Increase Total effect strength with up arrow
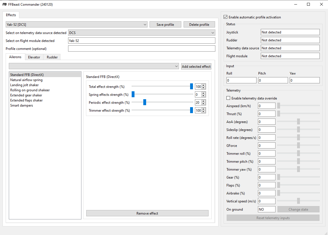 click(x=203, y=85)
